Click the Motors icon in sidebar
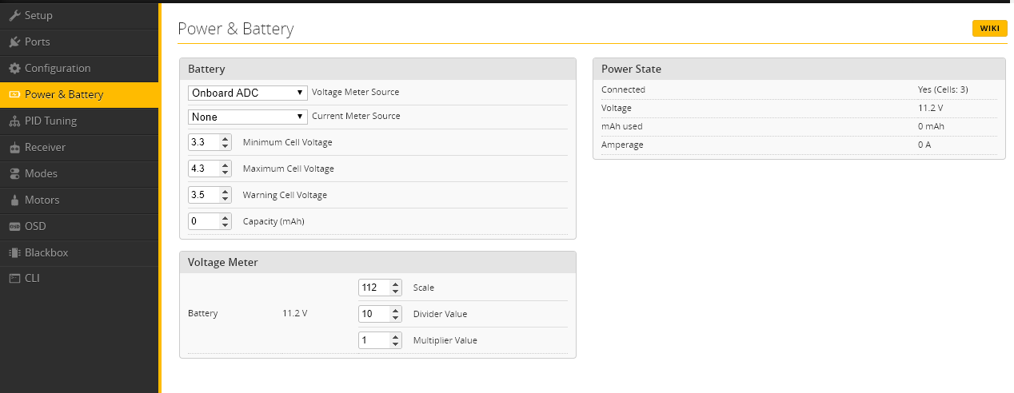 coord(14,200)
